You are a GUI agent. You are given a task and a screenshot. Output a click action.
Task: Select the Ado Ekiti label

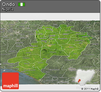click(52, 36)
